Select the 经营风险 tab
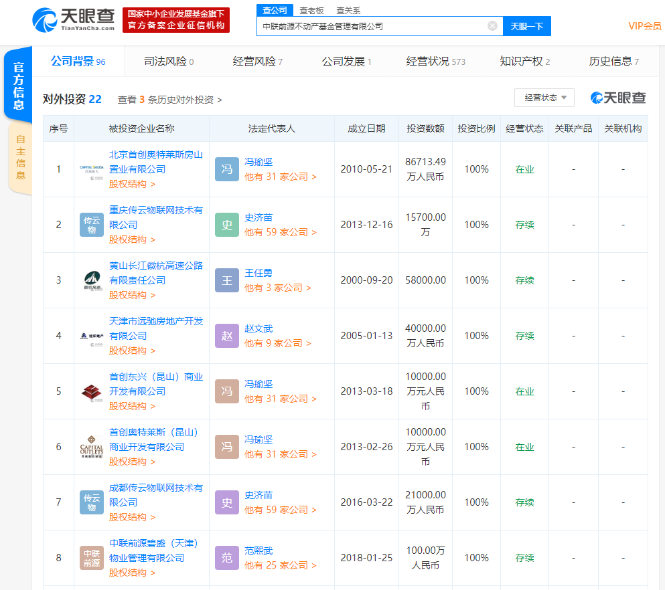This screenshot has height=590, width=665. [x=257, y=62]
